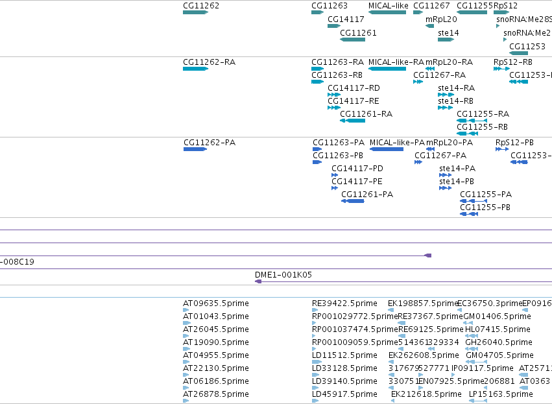Viewport: 552px width, 404px height.
Task: Select protein RpS12-PB label
Action: click(x=514, y=143)
